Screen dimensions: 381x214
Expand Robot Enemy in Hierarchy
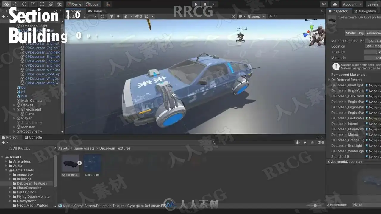[14, 131]
